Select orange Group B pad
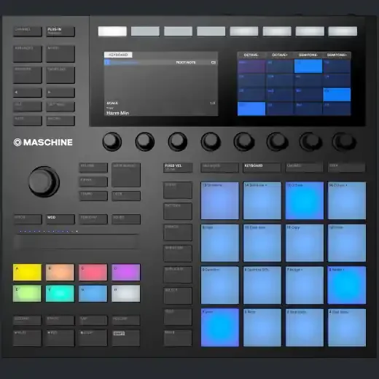The height and width of the screenshot is (379, 379). [60, 272]
